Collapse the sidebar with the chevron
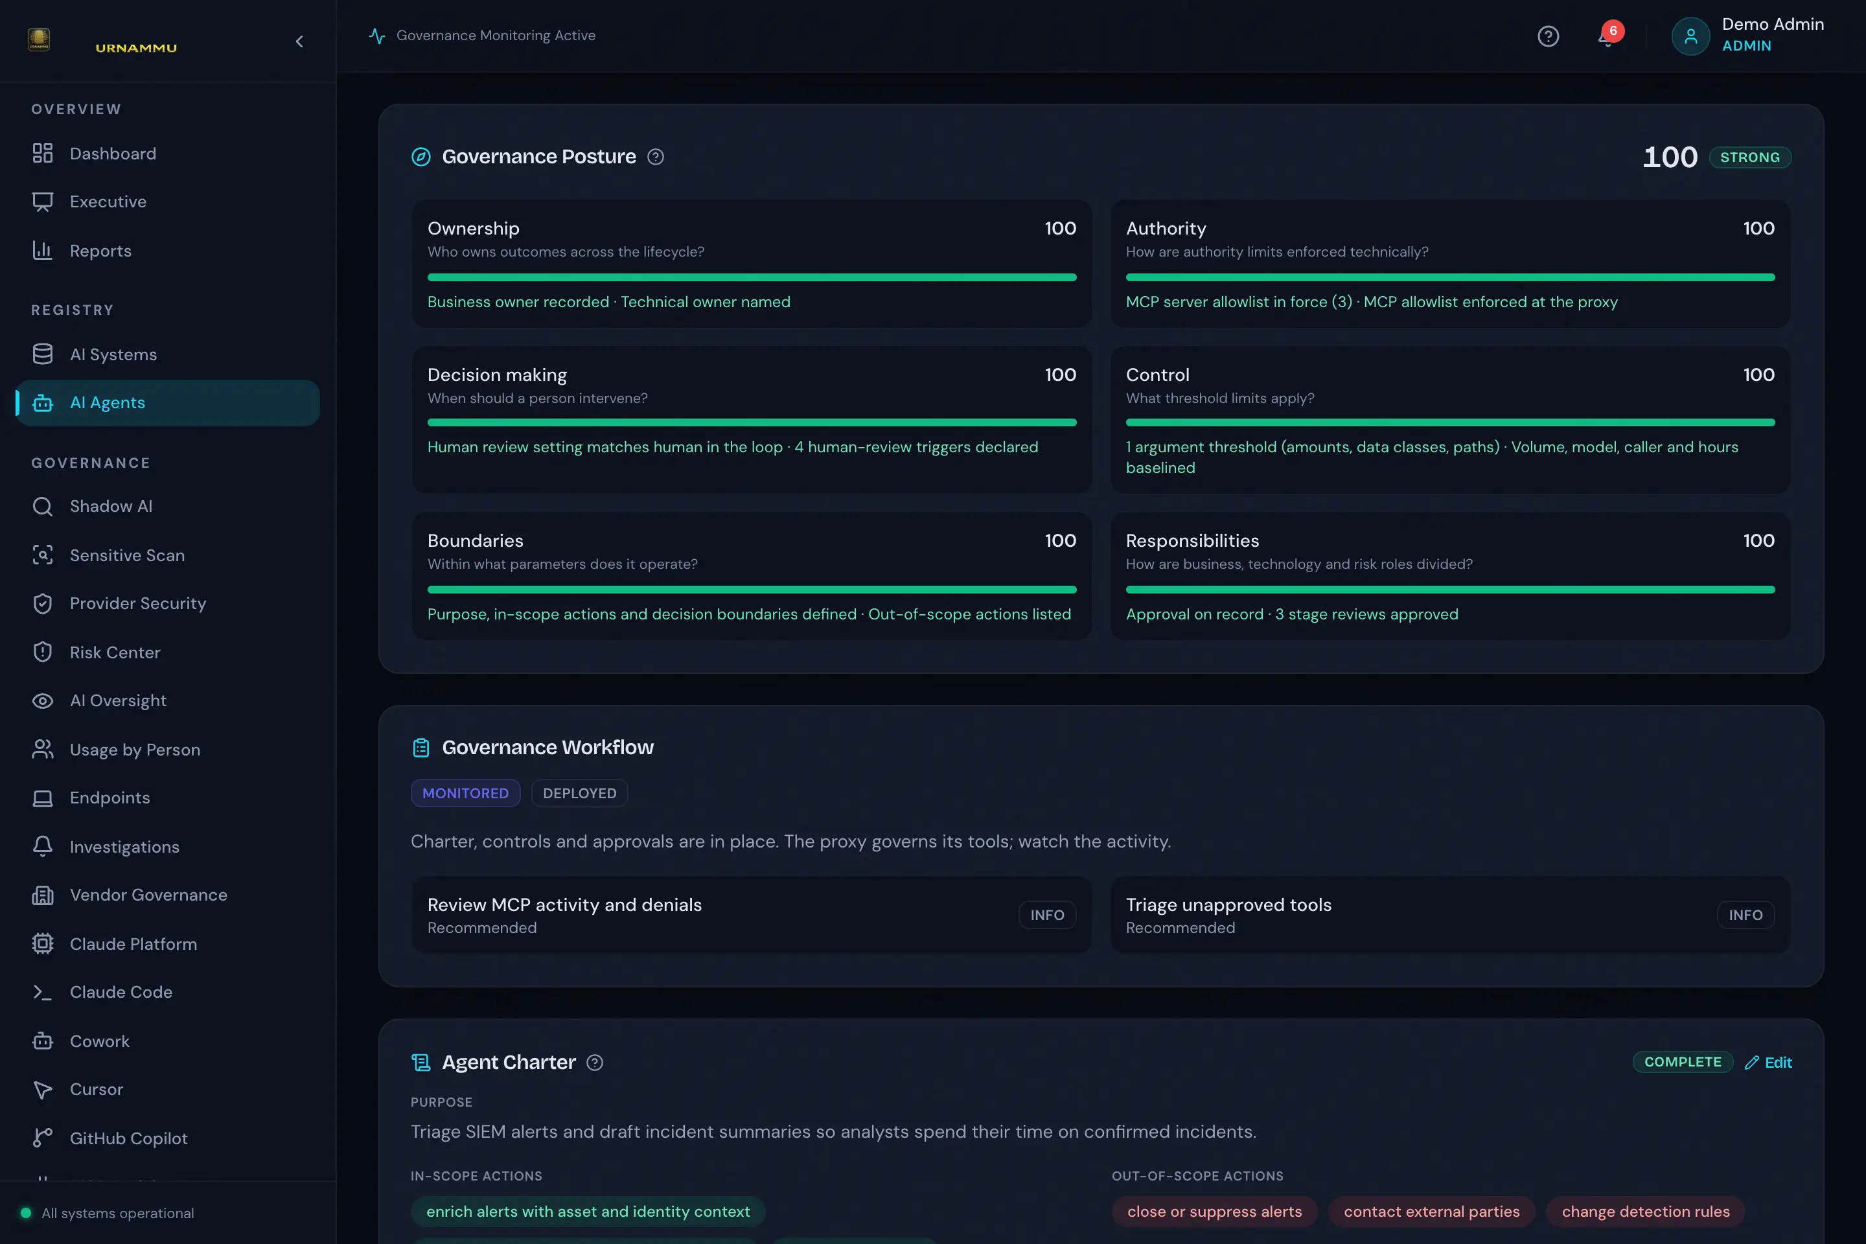This screenshot has height=1244, width=1866. 299,41
